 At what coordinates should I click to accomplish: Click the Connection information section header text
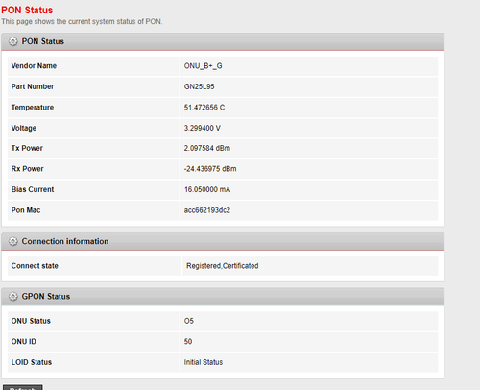click(x=65, y=241)
